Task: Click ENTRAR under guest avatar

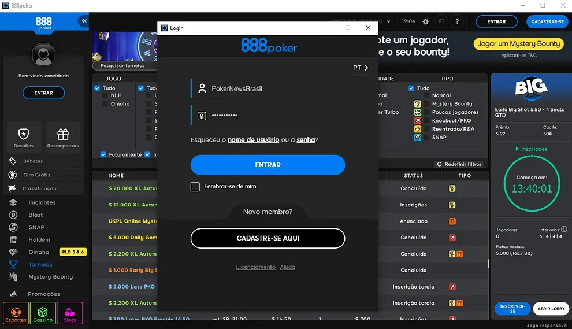Action: click(43, 93)
